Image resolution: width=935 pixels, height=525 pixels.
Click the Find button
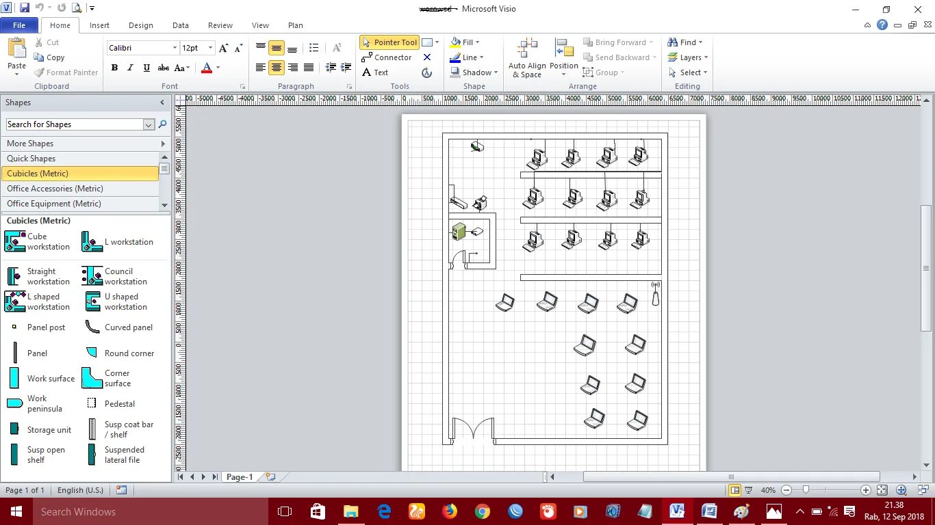pyautogui.click(x=685, y=42)
